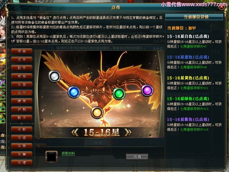Click the empty material slot
The height and width of the screenshot is (172, 229).
(x=52, y=157)
